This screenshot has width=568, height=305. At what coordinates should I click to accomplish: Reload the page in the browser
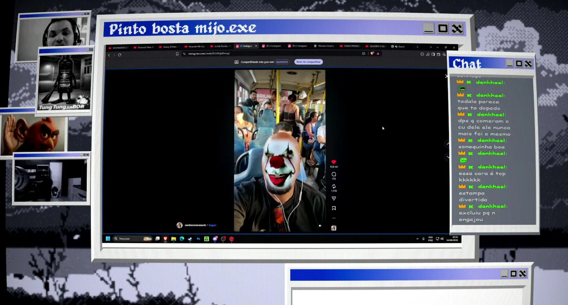click(x=120, y=55)
